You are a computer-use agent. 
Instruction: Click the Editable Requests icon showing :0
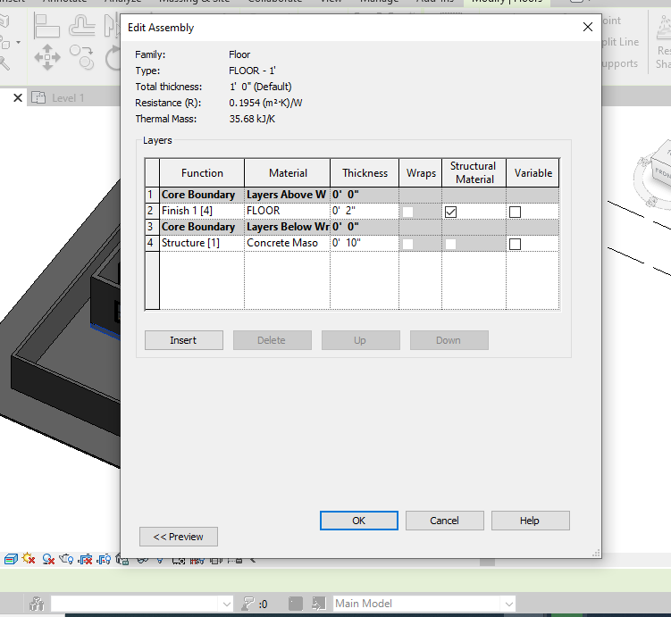click(x=255, y=604)
